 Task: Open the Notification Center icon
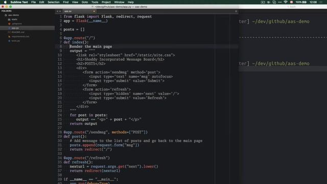coord(321,2)
